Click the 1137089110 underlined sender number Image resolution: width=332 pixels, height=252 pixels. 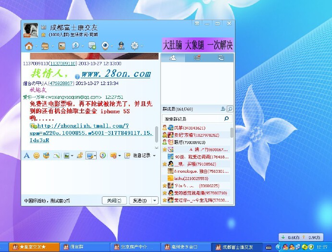point(63,63)
